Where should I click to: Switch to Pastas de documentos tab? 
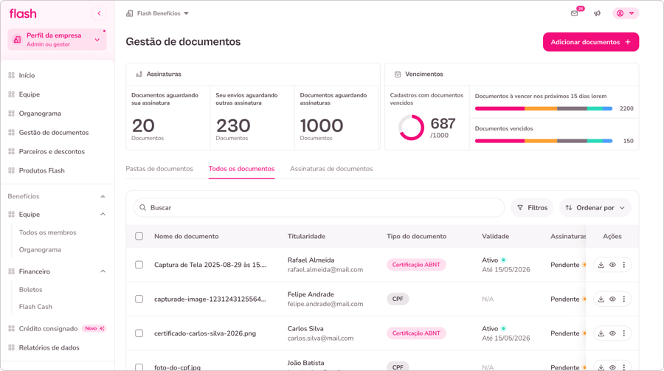click(159, 169)
